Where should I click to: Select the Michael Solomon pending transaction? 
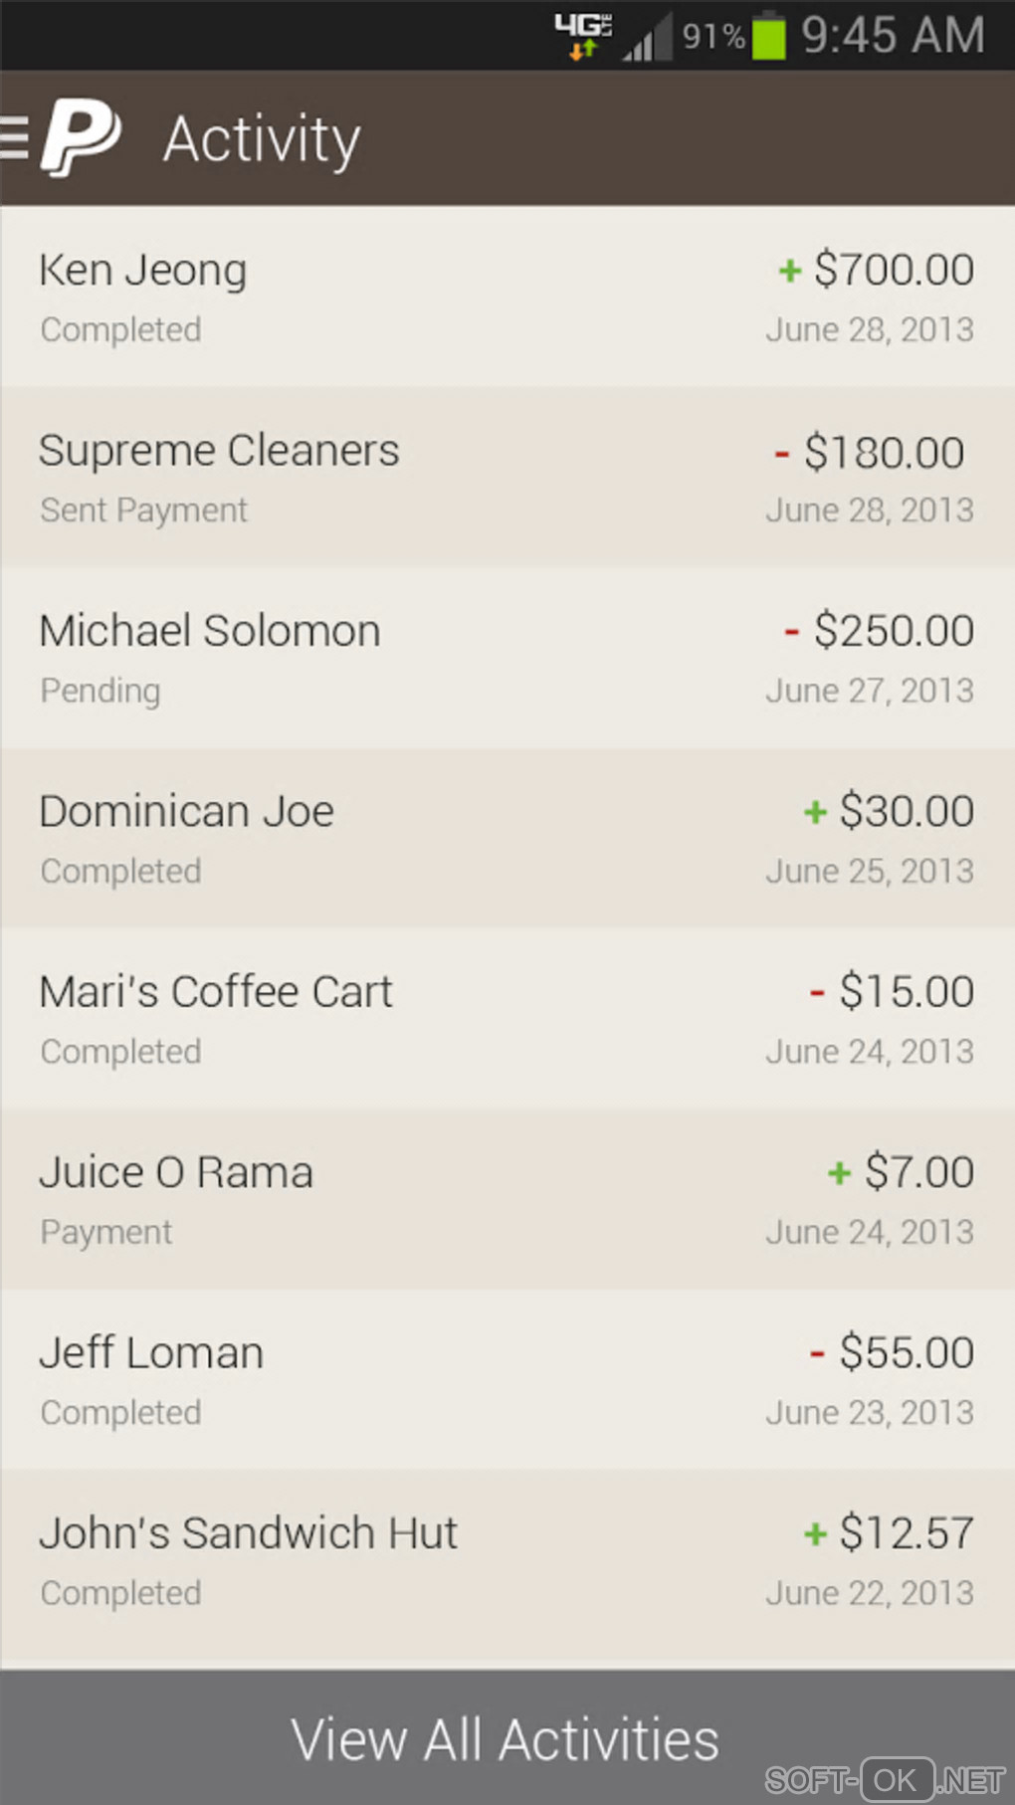pos(507,658)
